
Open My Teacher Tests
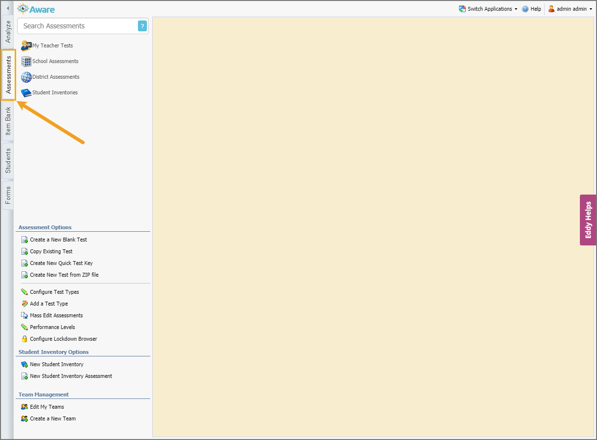pos(52,45)
